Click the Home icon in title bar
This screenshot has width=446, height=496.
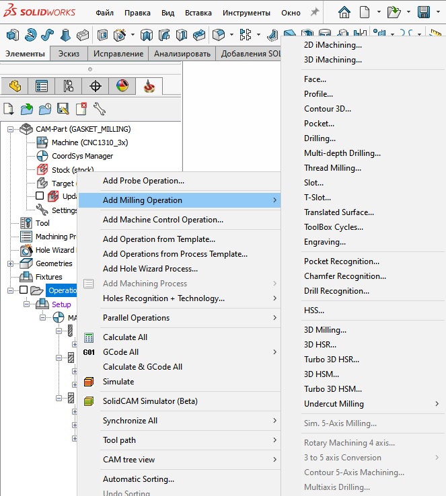click(x=344, y=12)
